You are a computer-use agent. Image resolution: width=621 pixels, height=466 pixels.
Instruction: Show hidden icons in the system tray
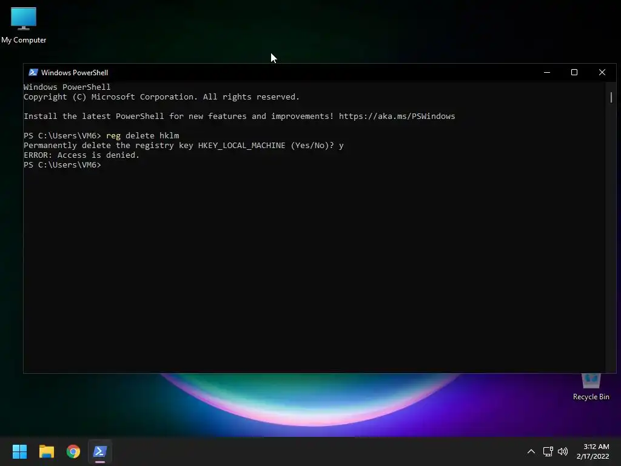(531, 451)
